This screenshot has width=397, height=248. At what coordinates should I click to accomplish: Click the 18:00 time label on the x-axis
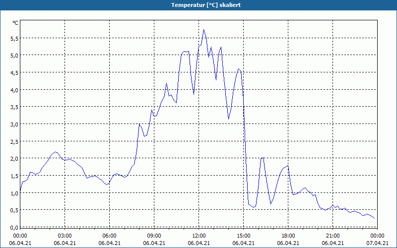point(288,236)
